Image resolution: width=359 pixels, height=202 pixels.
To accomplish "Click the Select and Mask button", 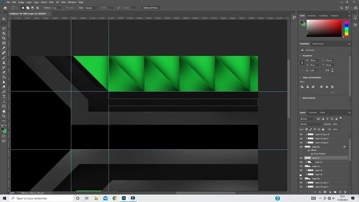I will click(151, 8).
